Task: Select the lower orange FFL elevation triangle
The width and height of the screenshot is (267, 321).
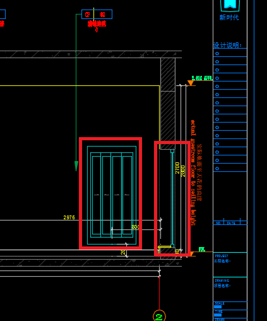Action: (x=192, y=254)
